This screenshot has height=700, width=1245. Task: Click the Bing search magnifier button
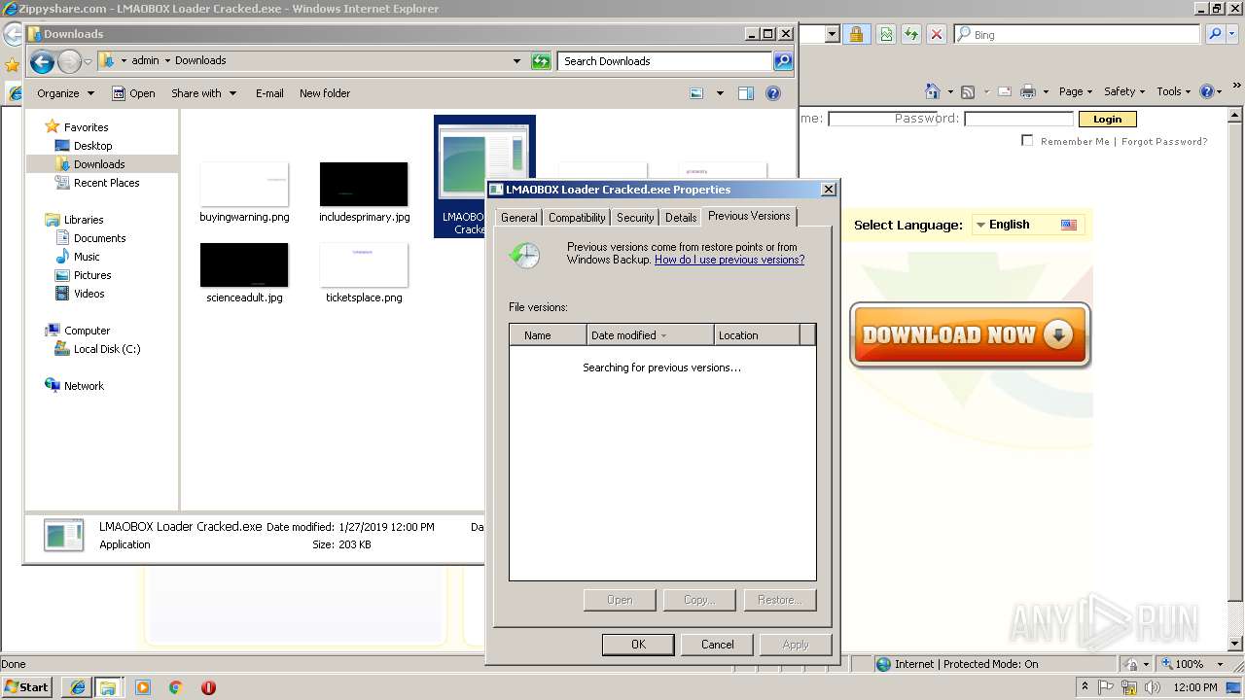click(x=1215, y=34)
